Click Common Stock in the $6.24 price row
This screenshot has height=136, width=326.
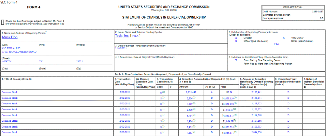(x=9, y=92)
